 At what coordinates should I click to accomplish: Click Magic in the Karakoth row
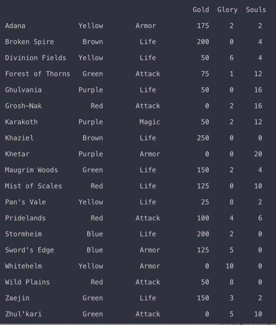tap(150, 122)
